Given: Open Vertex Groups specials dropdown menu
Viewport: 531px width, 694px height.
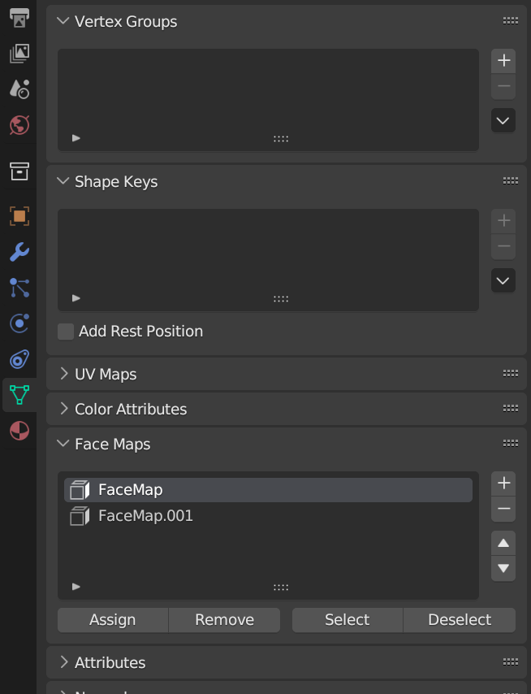Looking at the screenshot, I should tap(503, 121).
